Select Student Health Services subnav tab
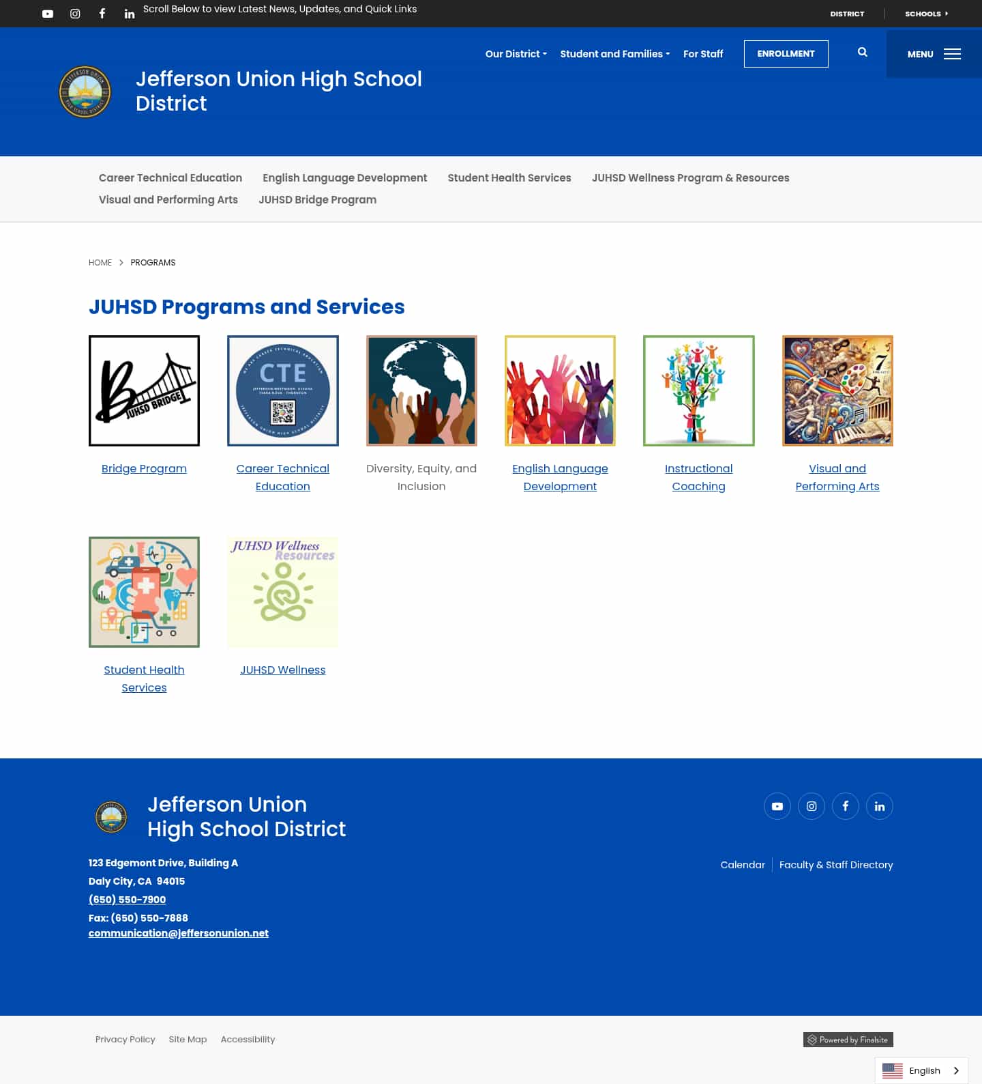Viewport: 982px width, 1084px height. [509, 177]
